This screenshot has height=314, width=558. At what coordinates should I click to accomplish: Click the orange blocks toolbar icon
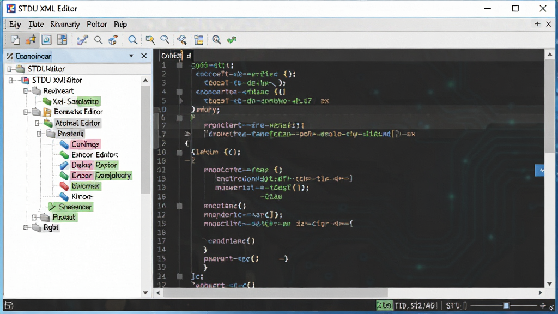[31, 39]
